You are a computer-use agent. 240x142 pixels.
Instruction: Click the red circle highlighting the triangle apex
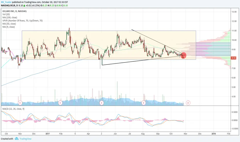183,55
